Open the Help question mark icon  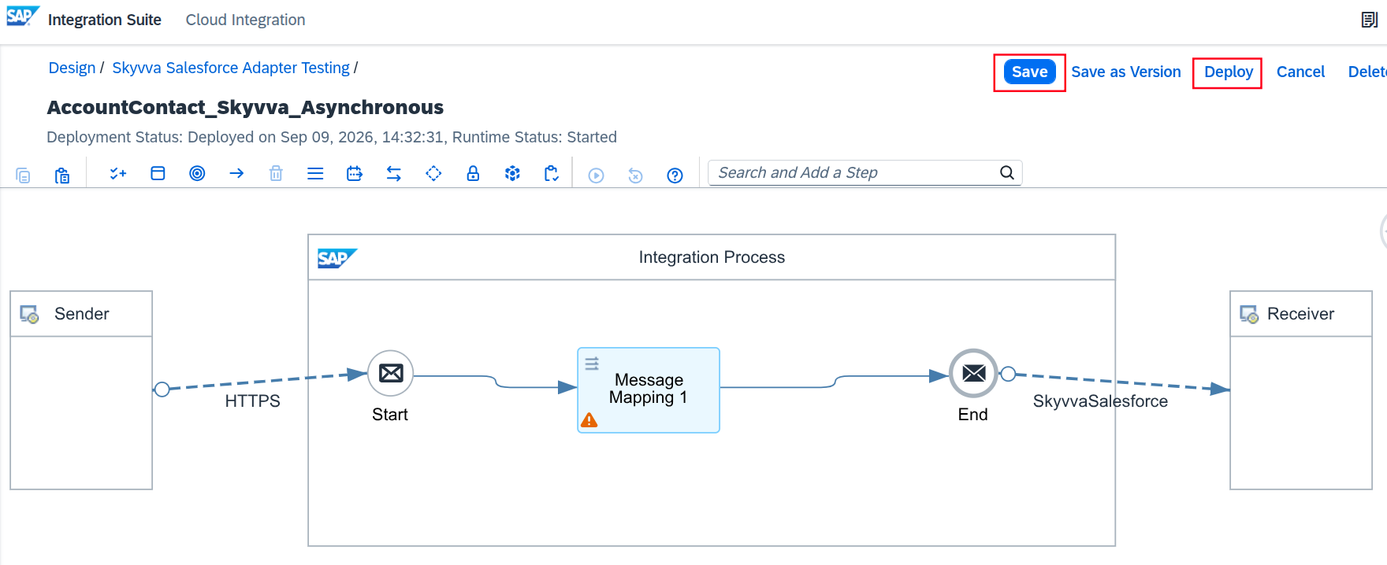[675, 175]
